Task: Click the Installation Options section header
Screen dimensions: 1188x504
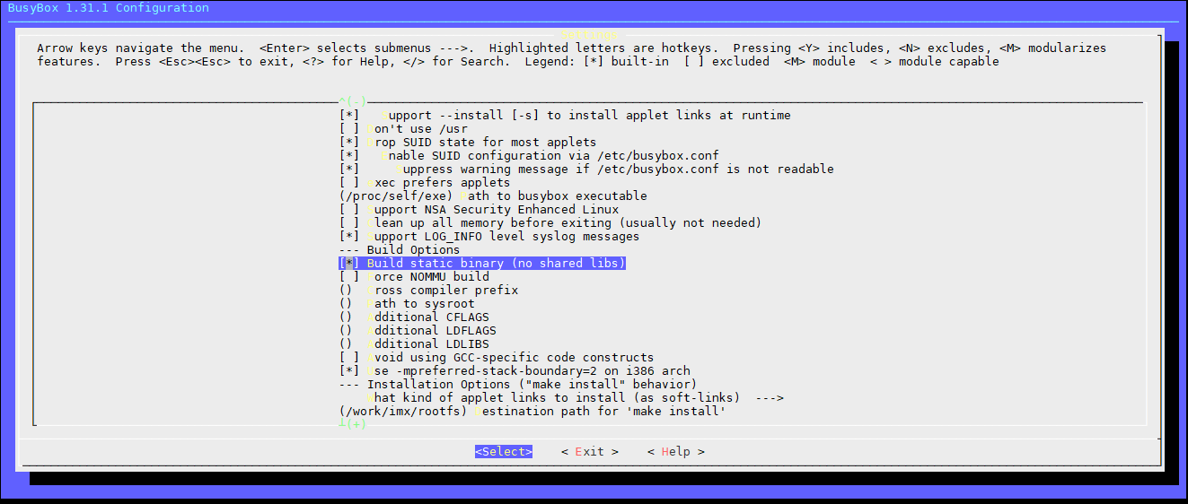Action: tap(518, 385)
